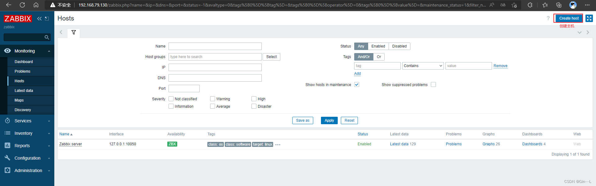Open Dashboard in Monitoring menu
The image size is (596, 186).
pos(31,62)
